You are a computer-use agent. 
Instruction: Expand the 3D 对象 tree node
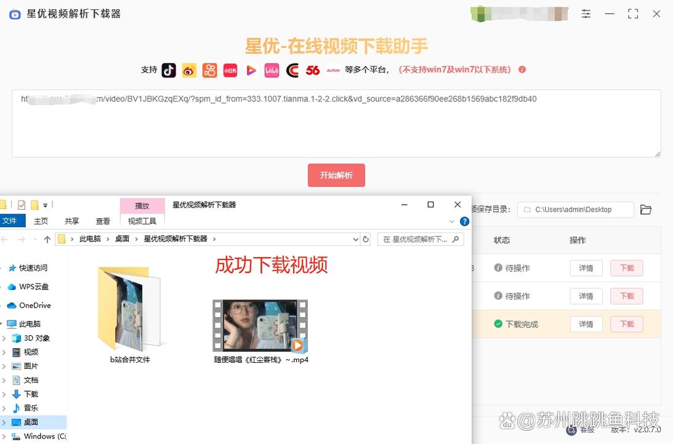click(4, 338)
